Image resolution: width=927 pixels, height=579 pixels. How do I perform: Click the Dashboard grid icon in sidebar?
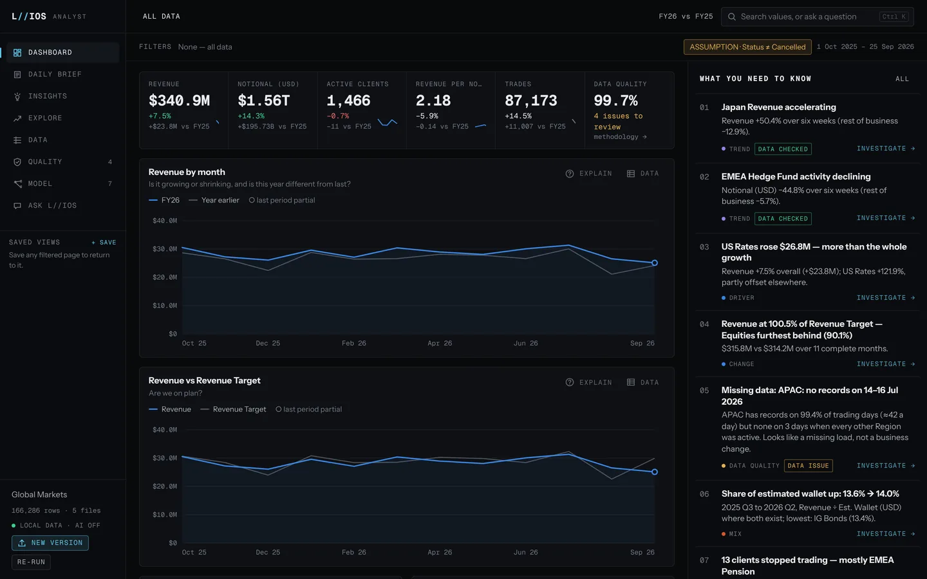point(17,53)
